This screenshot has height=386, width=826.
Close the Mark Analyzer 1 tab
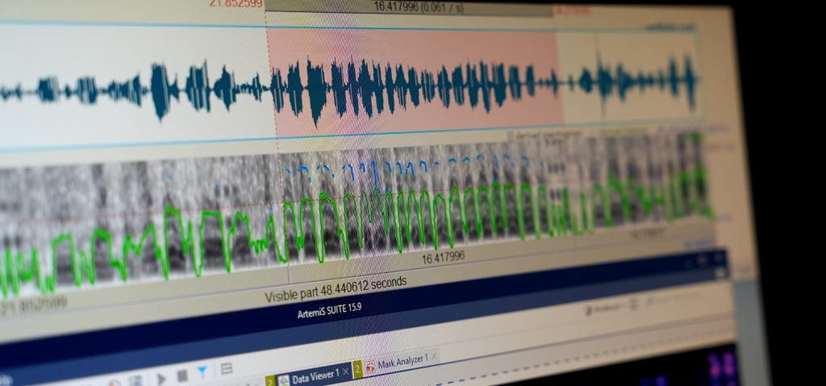pos(434,356)
